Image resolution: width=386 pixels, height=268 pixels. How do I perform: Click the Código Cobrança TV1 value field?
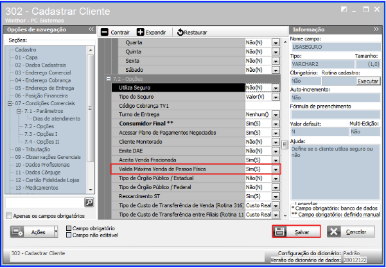[x=263, y=106]
